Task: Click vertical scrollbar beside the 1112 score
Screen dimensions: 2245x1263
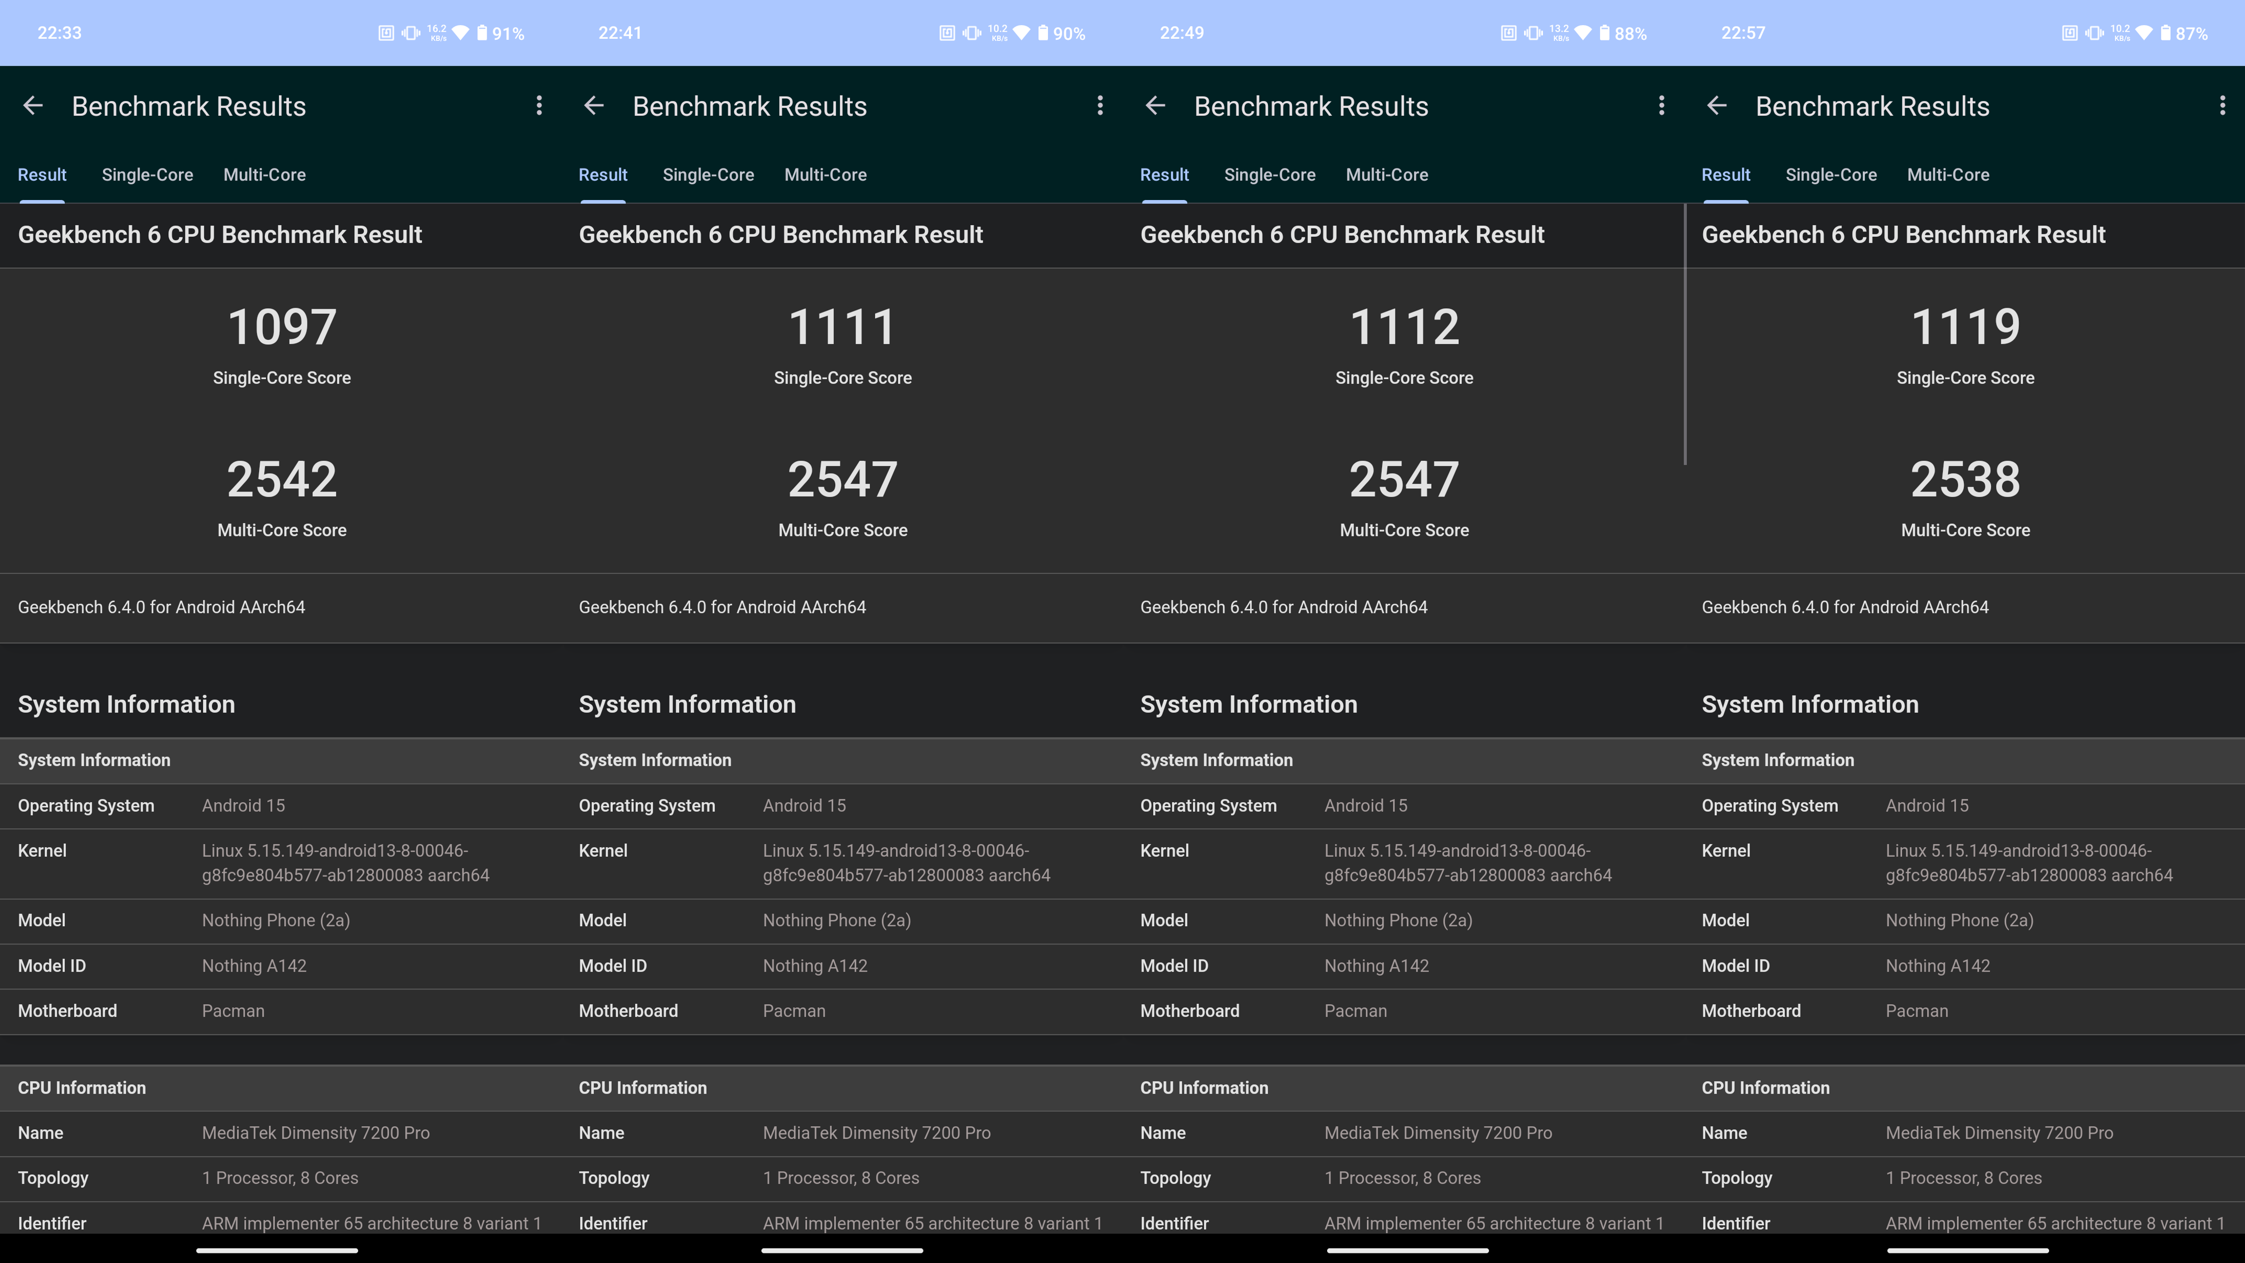Action: coord(1685,335)
